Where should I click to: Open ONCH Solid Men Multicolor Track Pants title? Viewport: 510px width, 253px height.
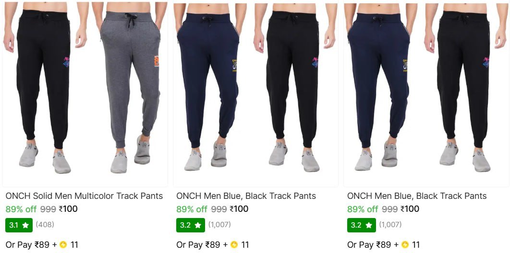(x=84, y=196)
